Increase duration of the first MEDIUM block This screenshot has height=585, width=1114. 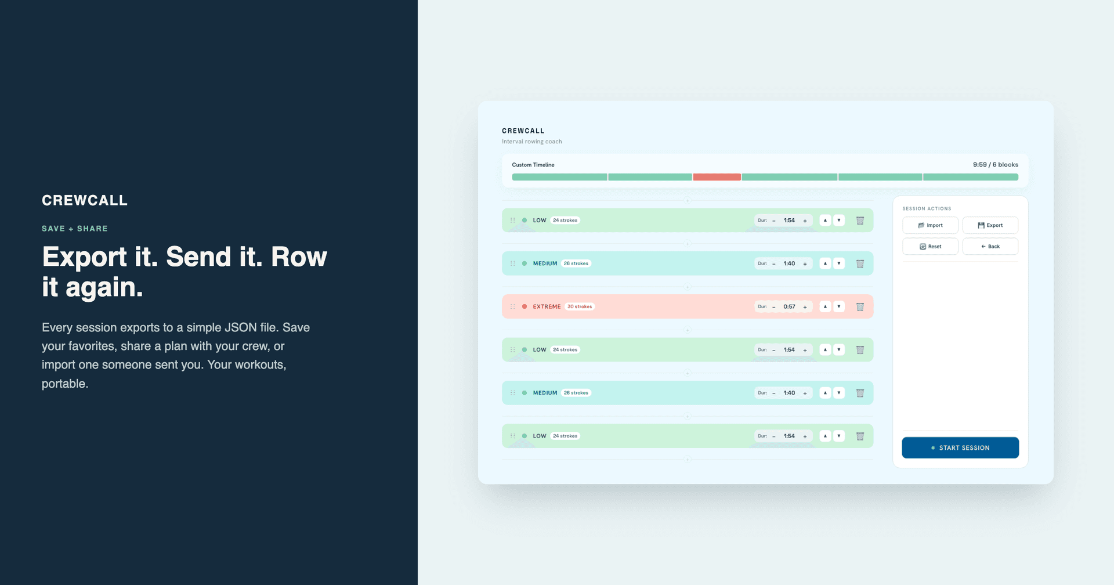(x=805, y=264)
